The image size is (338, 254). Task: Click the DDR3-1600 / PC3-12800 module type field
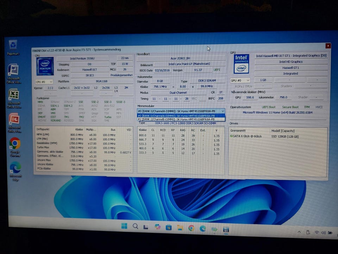(x=186, y=123)
